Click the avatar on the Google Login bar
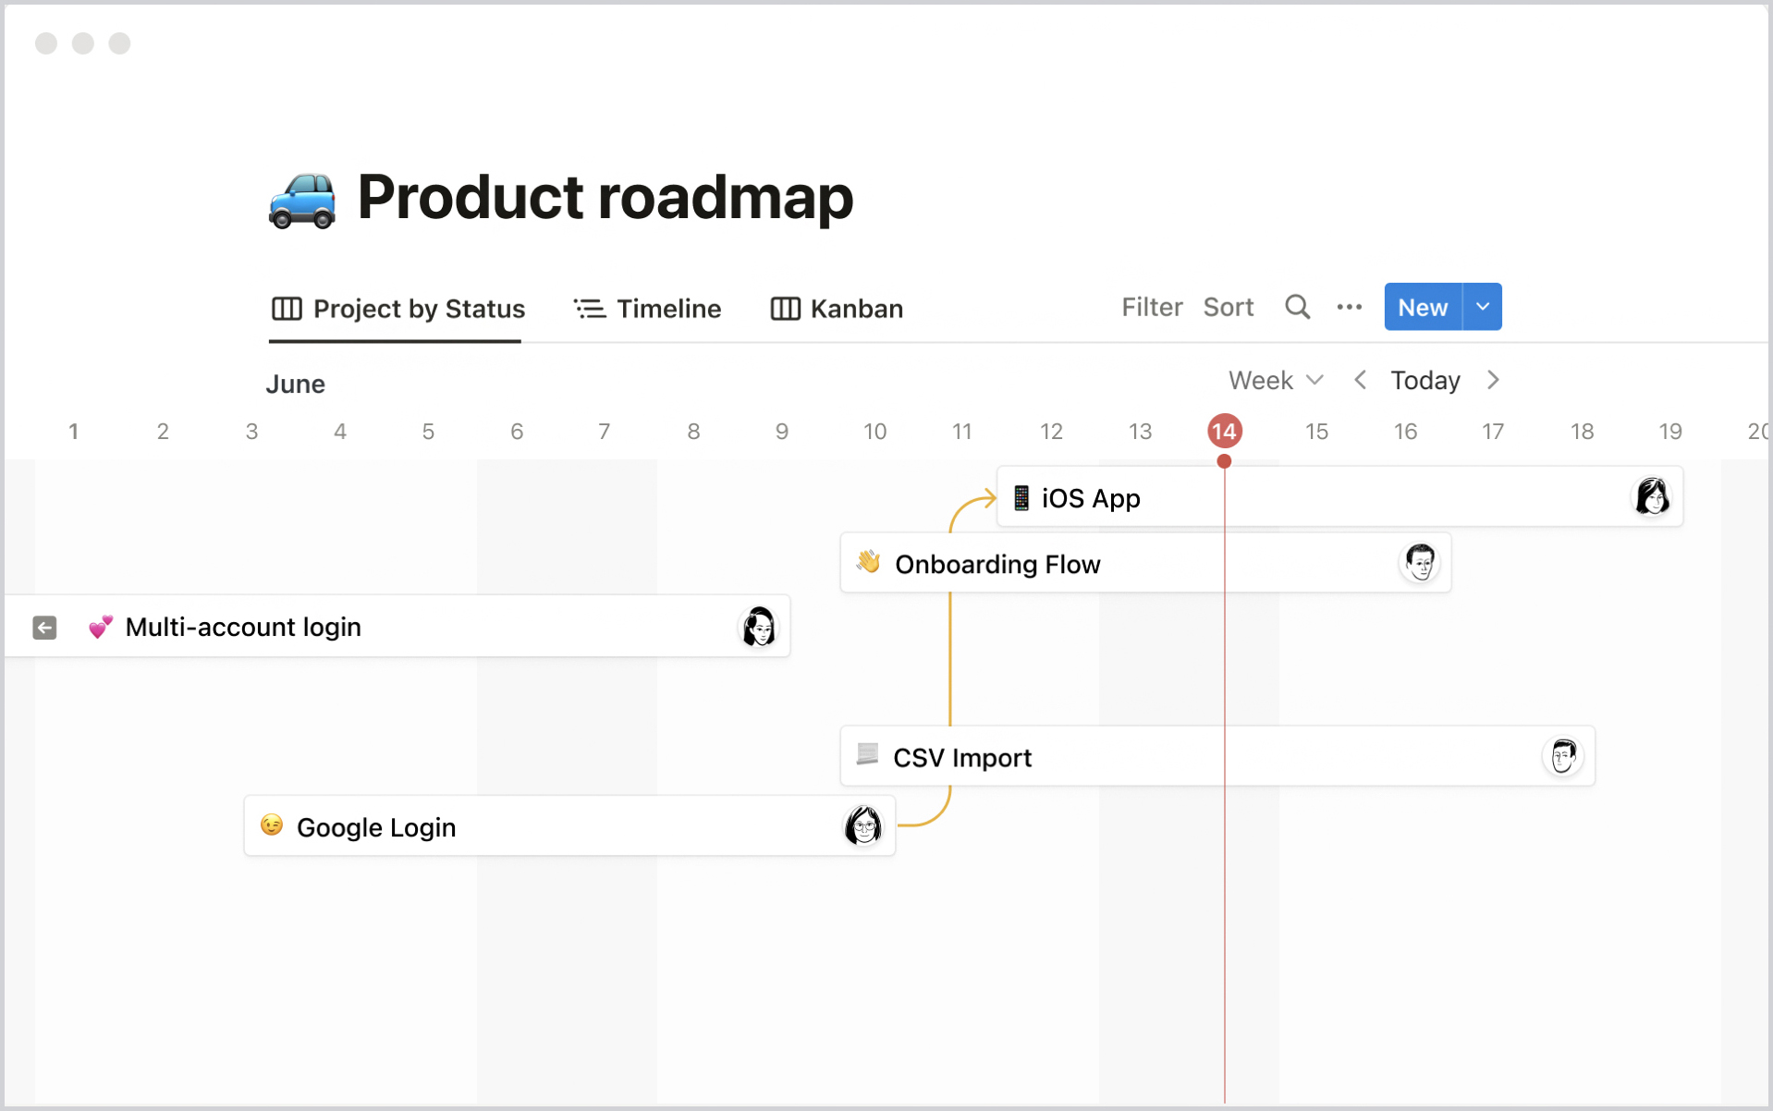Image resolution: width=1773 pixels, height=1111 pixels. pos(862,825)
